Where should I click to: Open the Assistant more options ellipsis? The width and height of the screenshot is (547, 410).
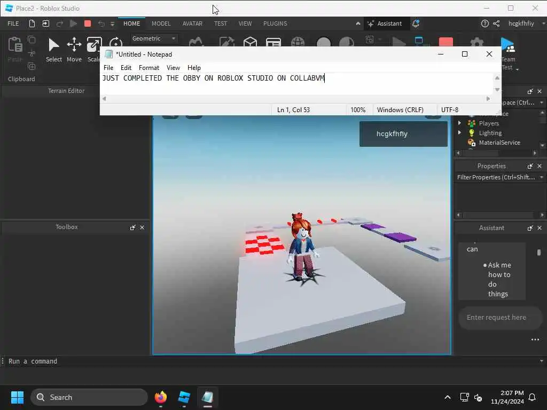(x=535, y=339)
